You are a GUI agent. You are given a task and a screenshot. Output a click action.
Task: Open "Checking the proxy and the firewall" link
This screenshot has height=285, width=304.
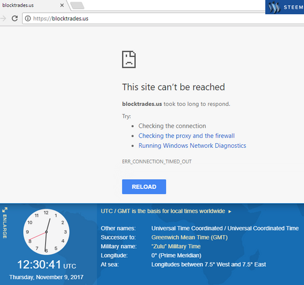coord(186,136)
